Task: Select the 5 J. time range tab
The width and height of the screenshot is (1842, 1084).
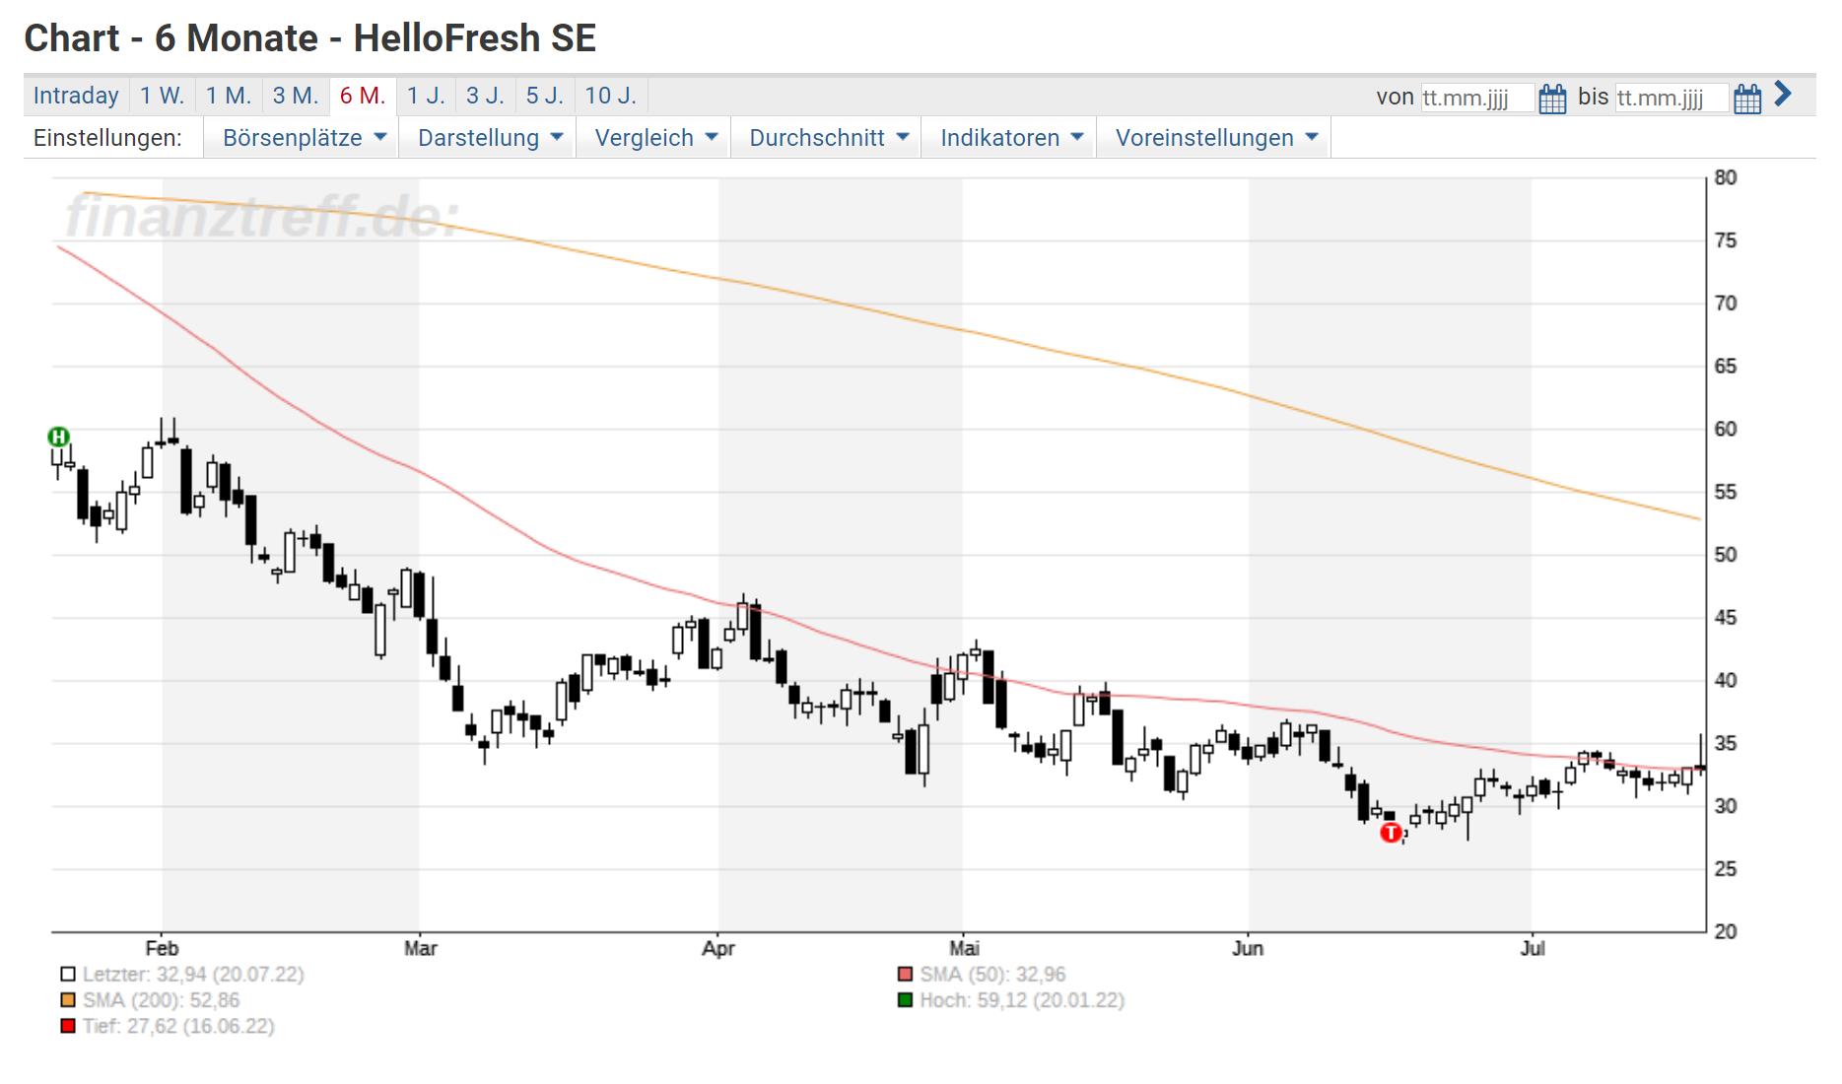Action: point(544,96)
